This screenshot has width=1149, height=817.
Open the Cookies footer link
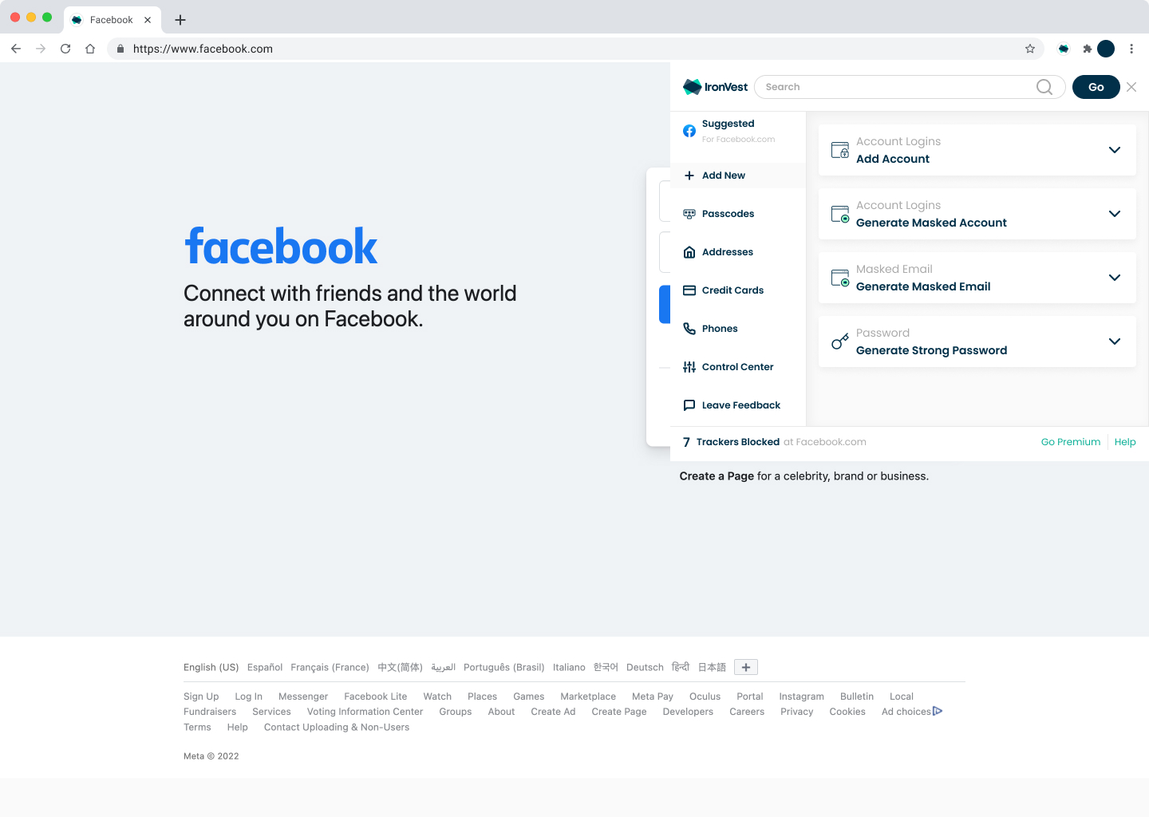tap(847, 712)
